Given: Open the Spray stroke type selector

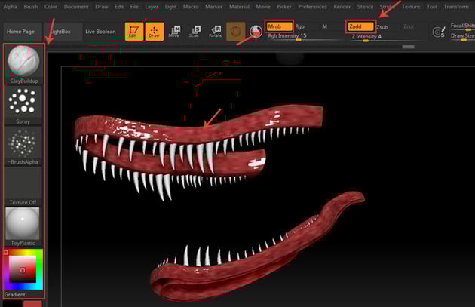Looking at the screenshot, I should click(x=24, y=103).
